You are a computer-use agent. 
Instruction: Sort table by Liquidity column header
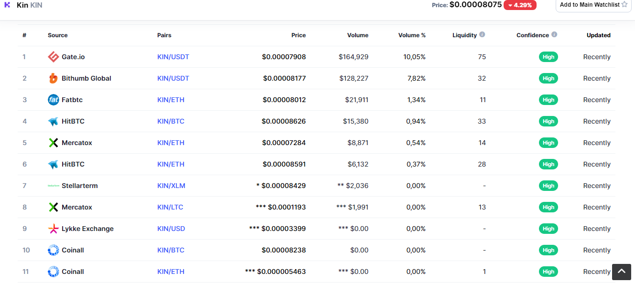point(464,35)
